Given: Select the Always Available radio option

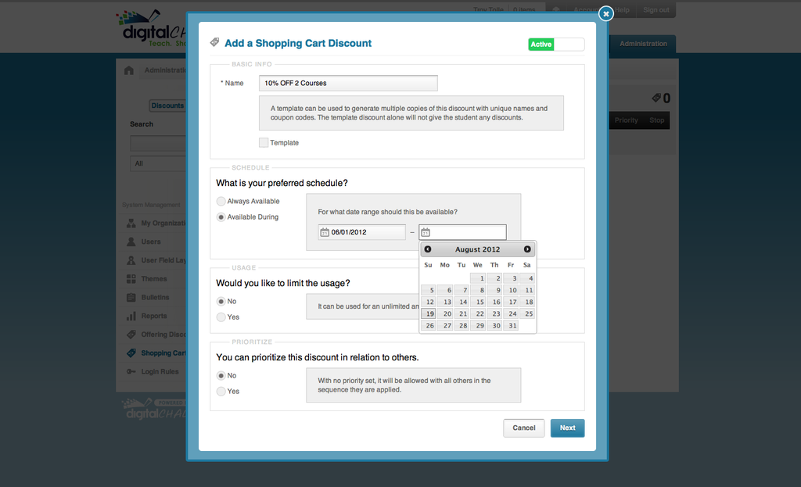Looking at the screenshot, I should coord(221,202).
